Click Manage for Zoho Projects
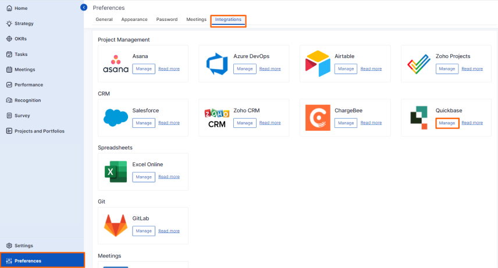 tap(447, 69)
